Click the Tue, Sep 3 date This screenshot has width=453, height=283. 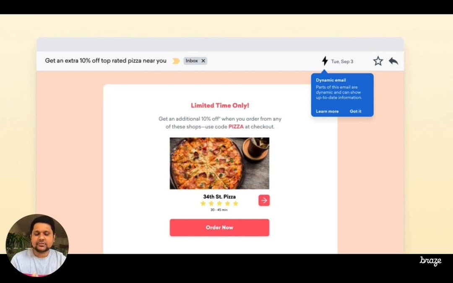point(342,62)
